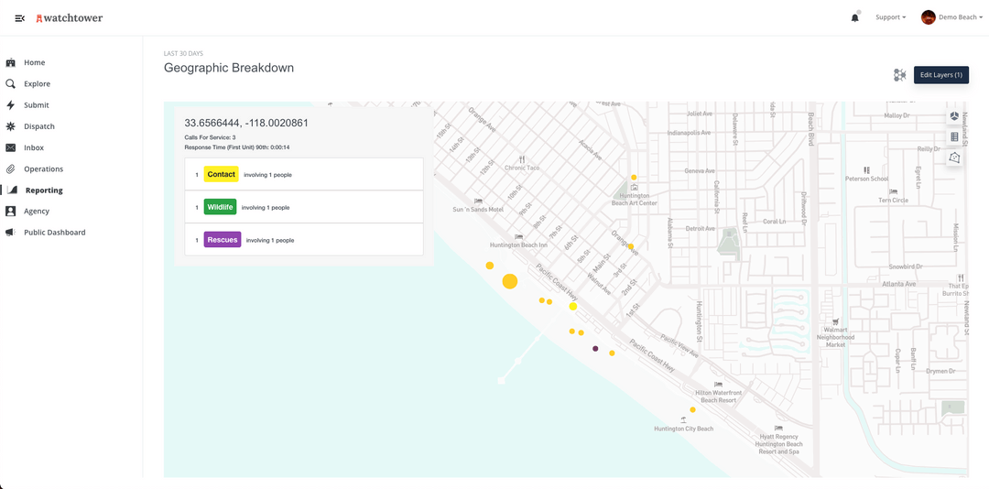Select the polygon draw map control icon

coord(954,157)
